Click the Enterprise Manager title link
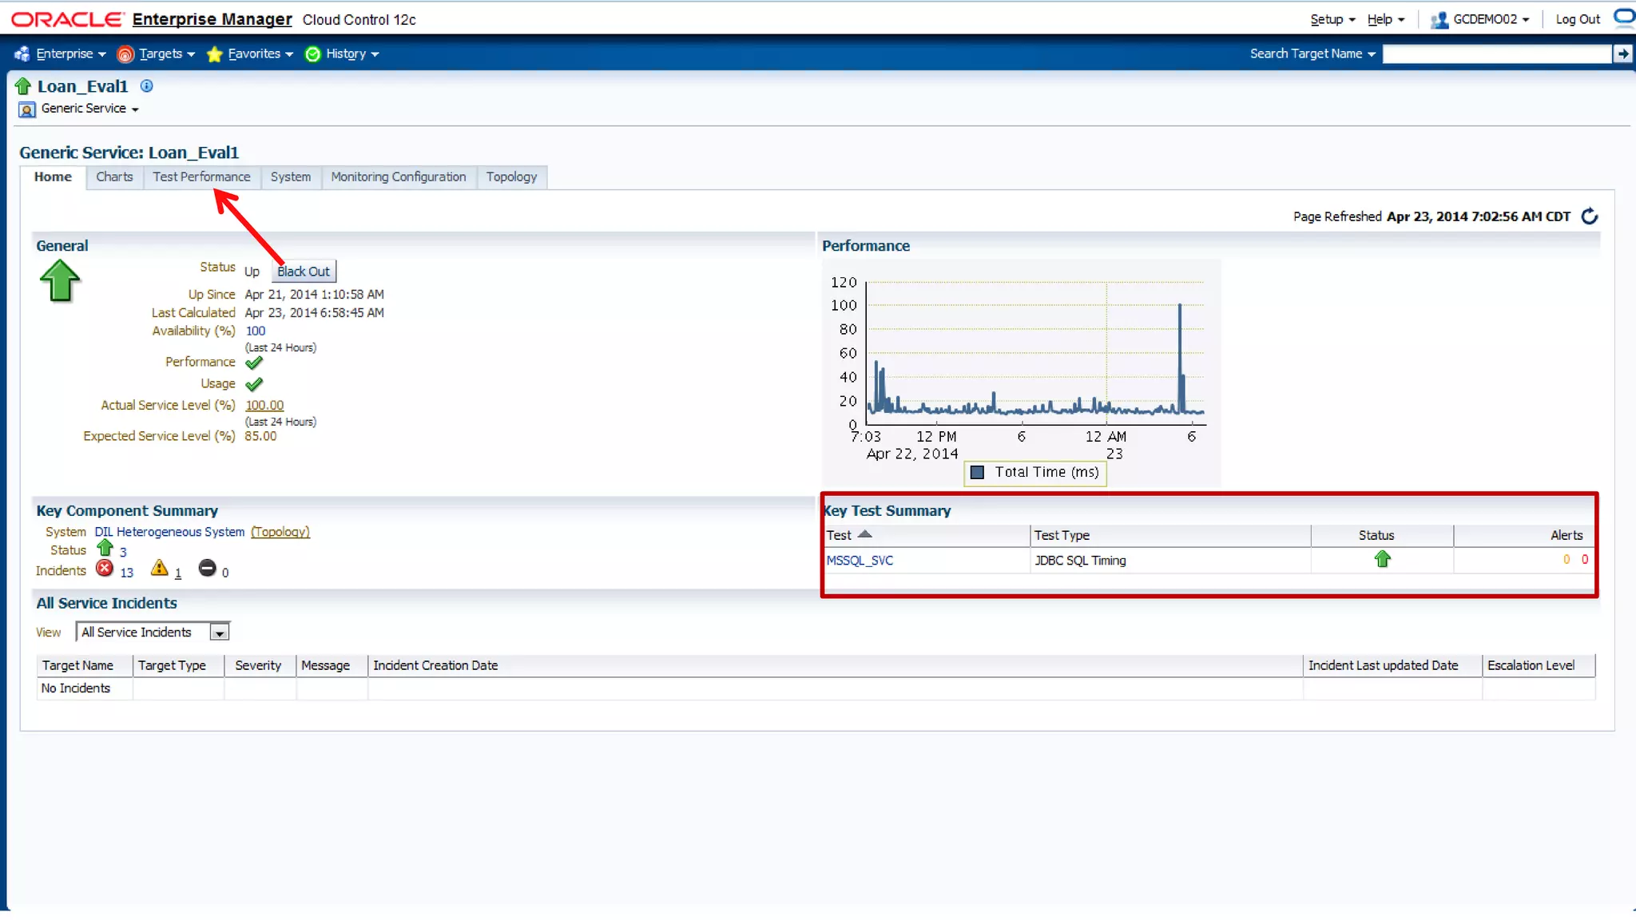The image size is (1636, 920). (212, 19)
